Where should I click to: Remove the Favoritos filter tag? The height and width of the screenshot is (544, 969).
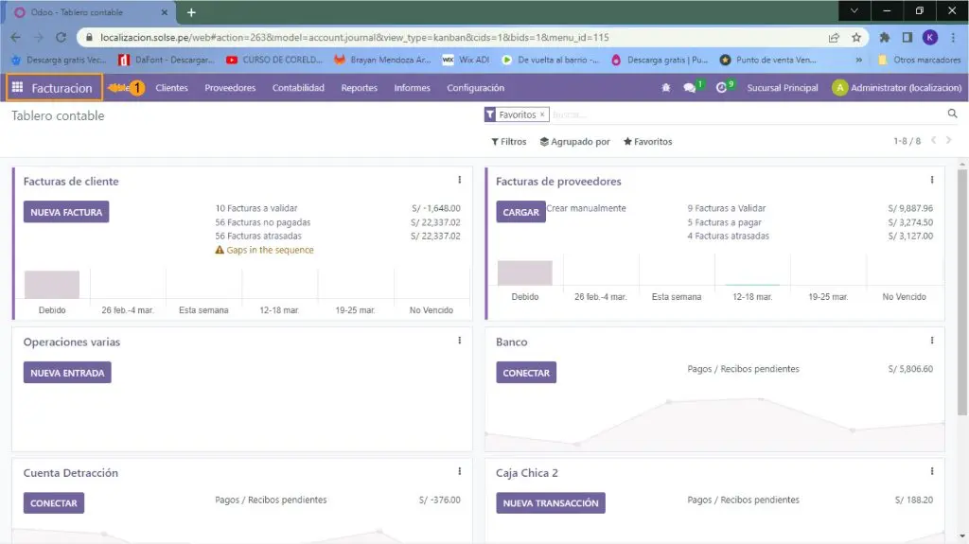[543, 114]
